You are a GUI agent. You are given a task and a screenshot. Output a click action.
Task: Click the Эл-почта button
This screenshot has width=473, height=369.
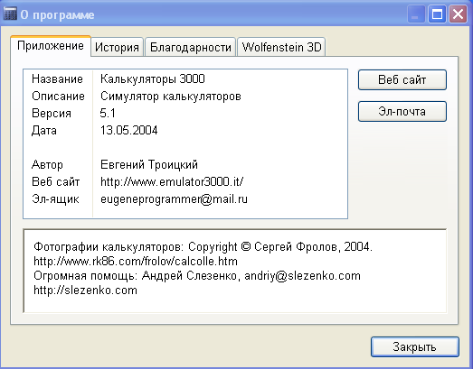(402, 111)
